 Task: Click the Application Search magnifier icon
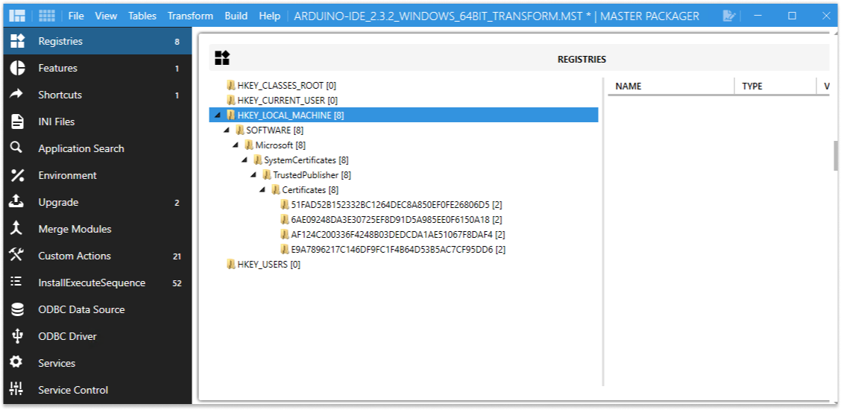coord(16,148)
